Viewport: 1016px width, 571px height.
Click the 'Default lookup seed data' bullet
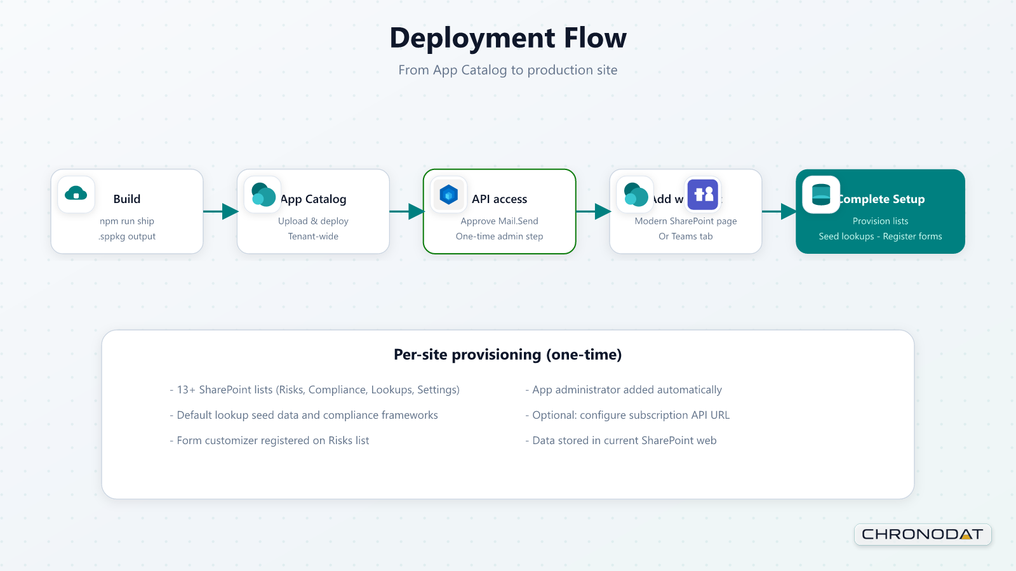[x=304, y=415]
